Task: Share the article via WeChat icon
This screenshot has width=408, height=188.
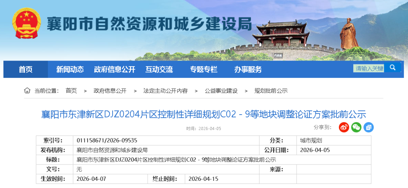Action: [356, 127]
